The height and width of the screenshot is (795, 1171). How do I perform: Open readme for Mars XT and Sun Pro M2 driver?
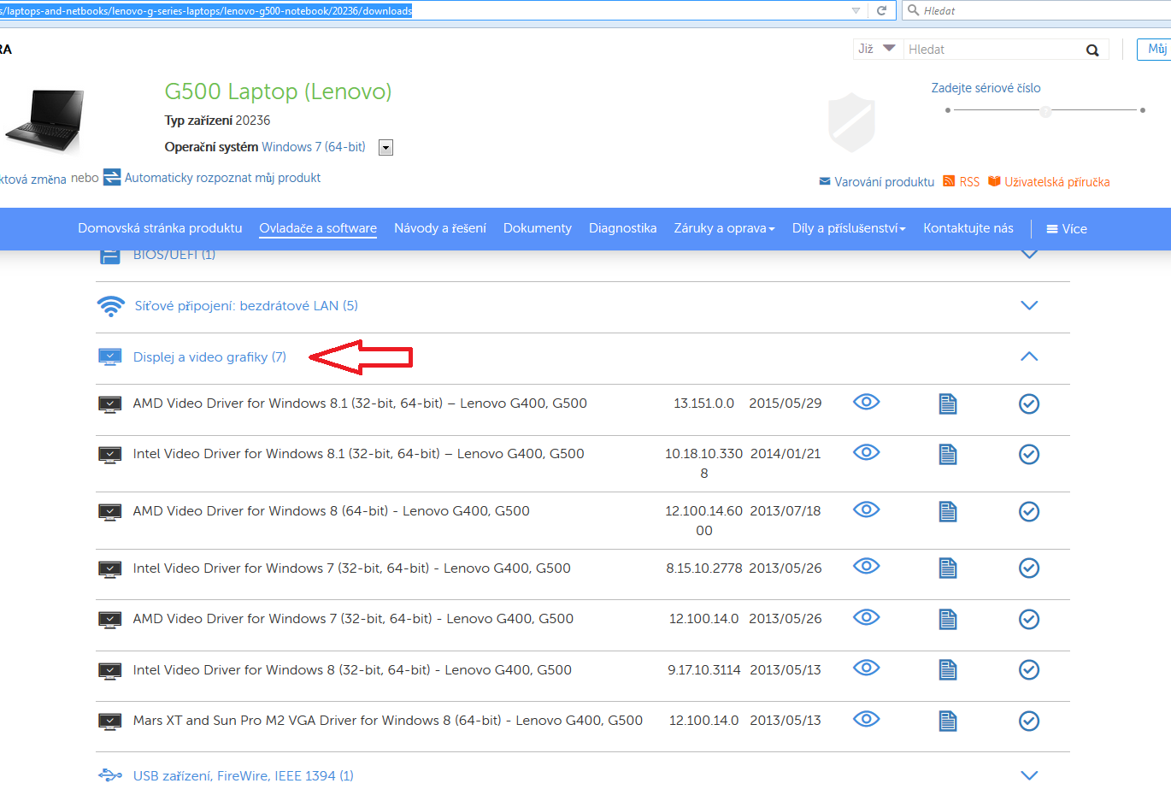pos(948,721)
